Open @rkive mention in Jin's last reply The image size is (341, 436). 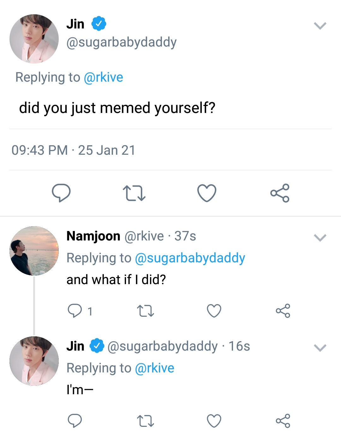[154, 368]
